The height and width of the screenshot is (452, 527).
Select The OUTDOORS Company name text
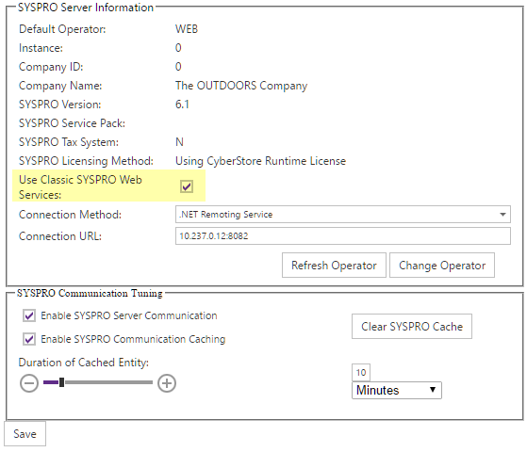tap(241, 86)
